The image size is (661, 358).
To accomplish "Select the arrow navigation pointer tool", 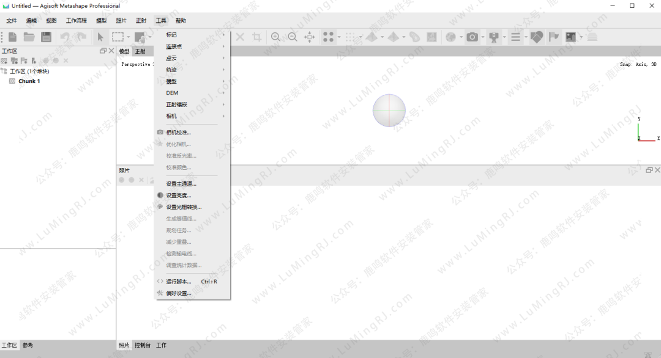I will point(100,37).
